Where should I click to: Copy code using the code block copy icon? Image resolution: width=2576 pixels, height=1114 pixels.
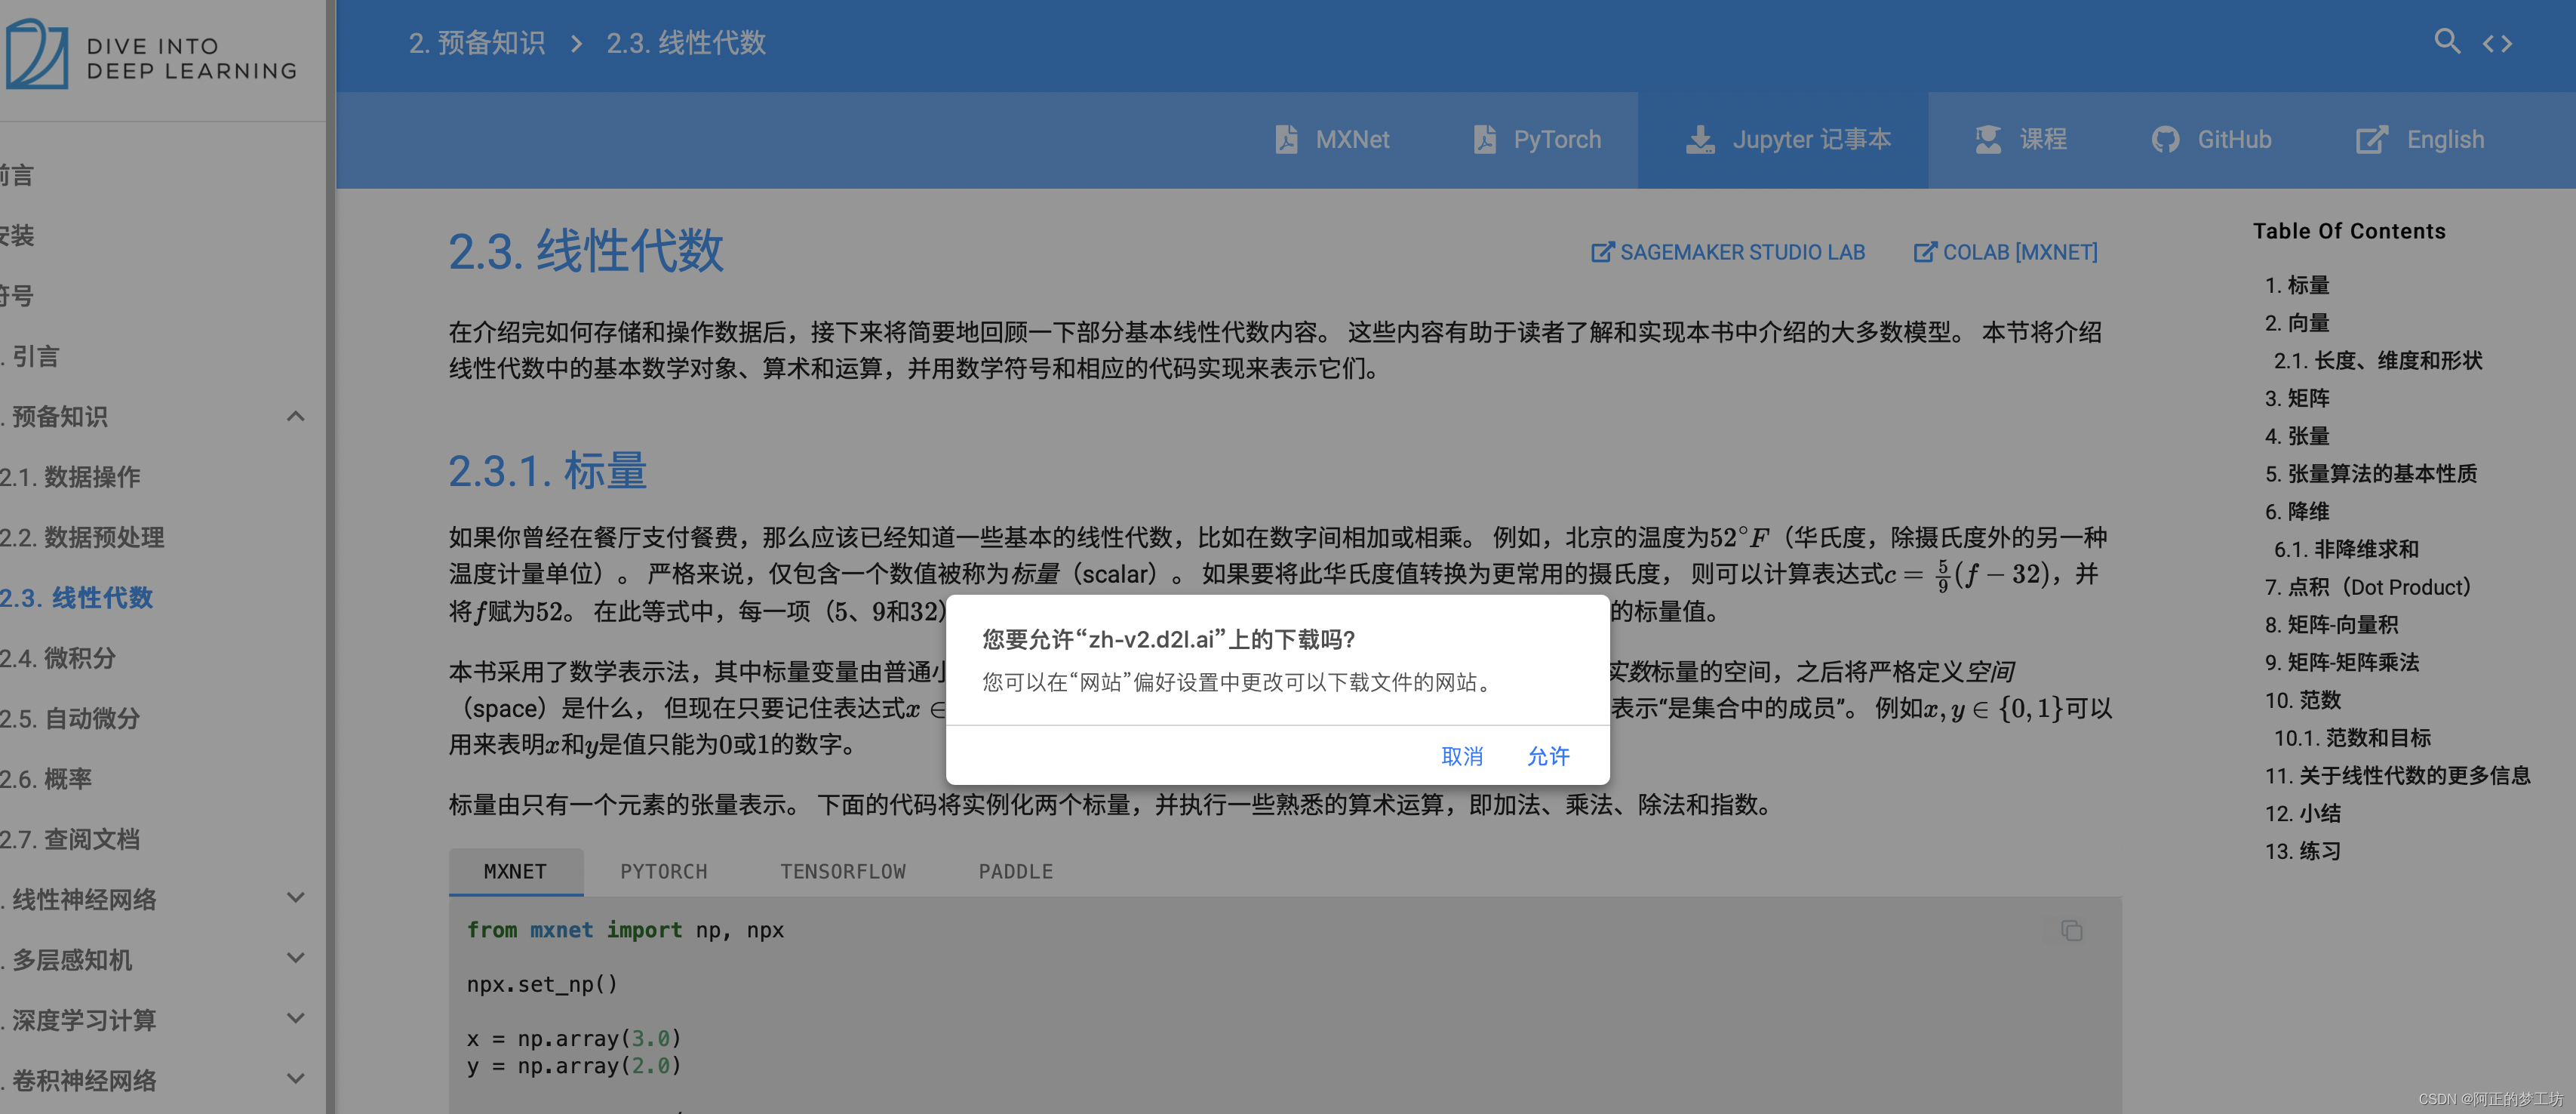tap(2071, 931)
